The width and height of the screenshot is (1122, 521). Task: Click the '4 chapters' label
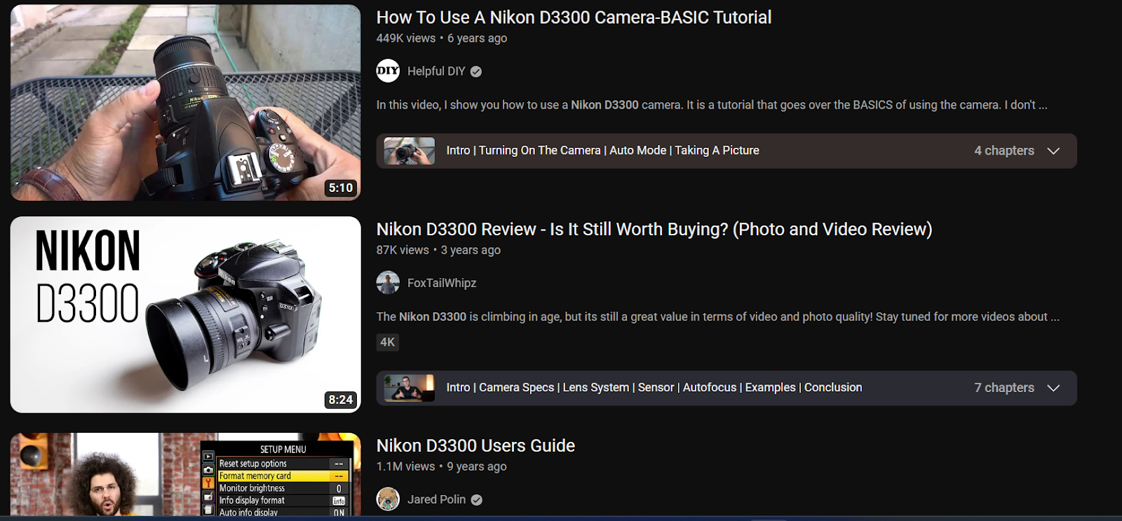1004,151
